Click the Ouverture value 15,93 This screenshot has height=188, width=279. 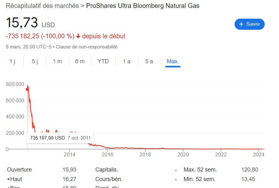69,170
